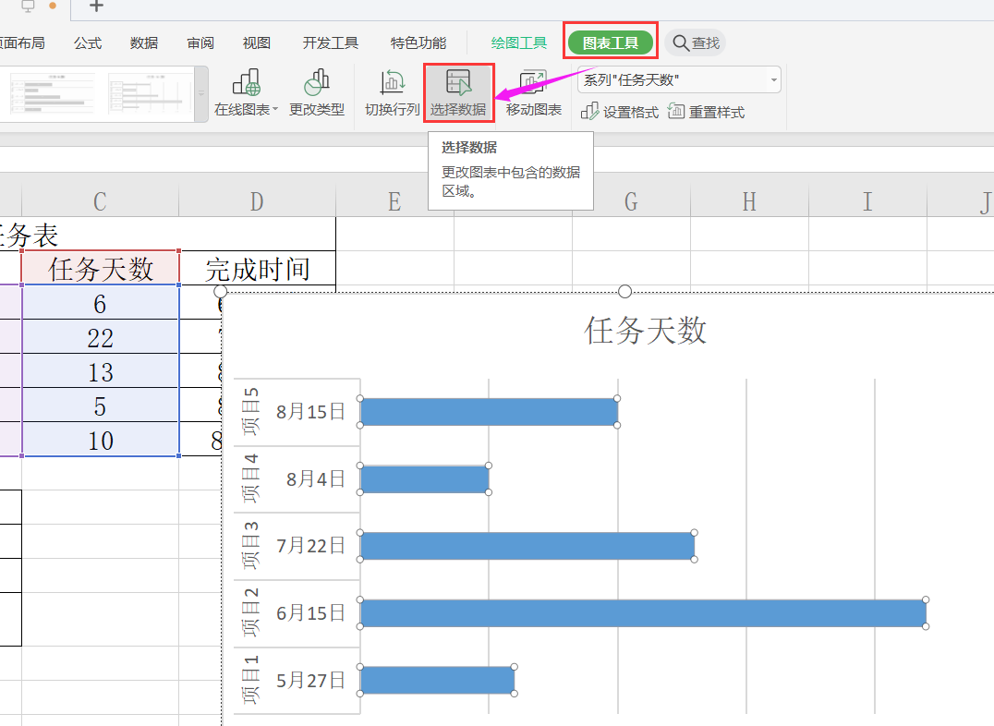The width and height of the screenshot is (994, 726).
Task: Click the 8月15日 axis label
Action: [310, 412]
